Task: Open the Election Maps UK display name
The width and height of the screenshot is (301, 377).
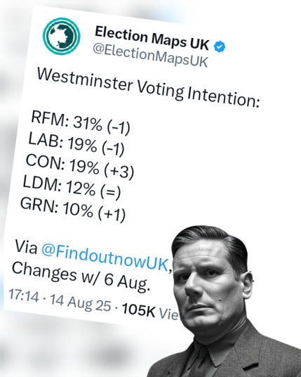Action: point(152,39)
